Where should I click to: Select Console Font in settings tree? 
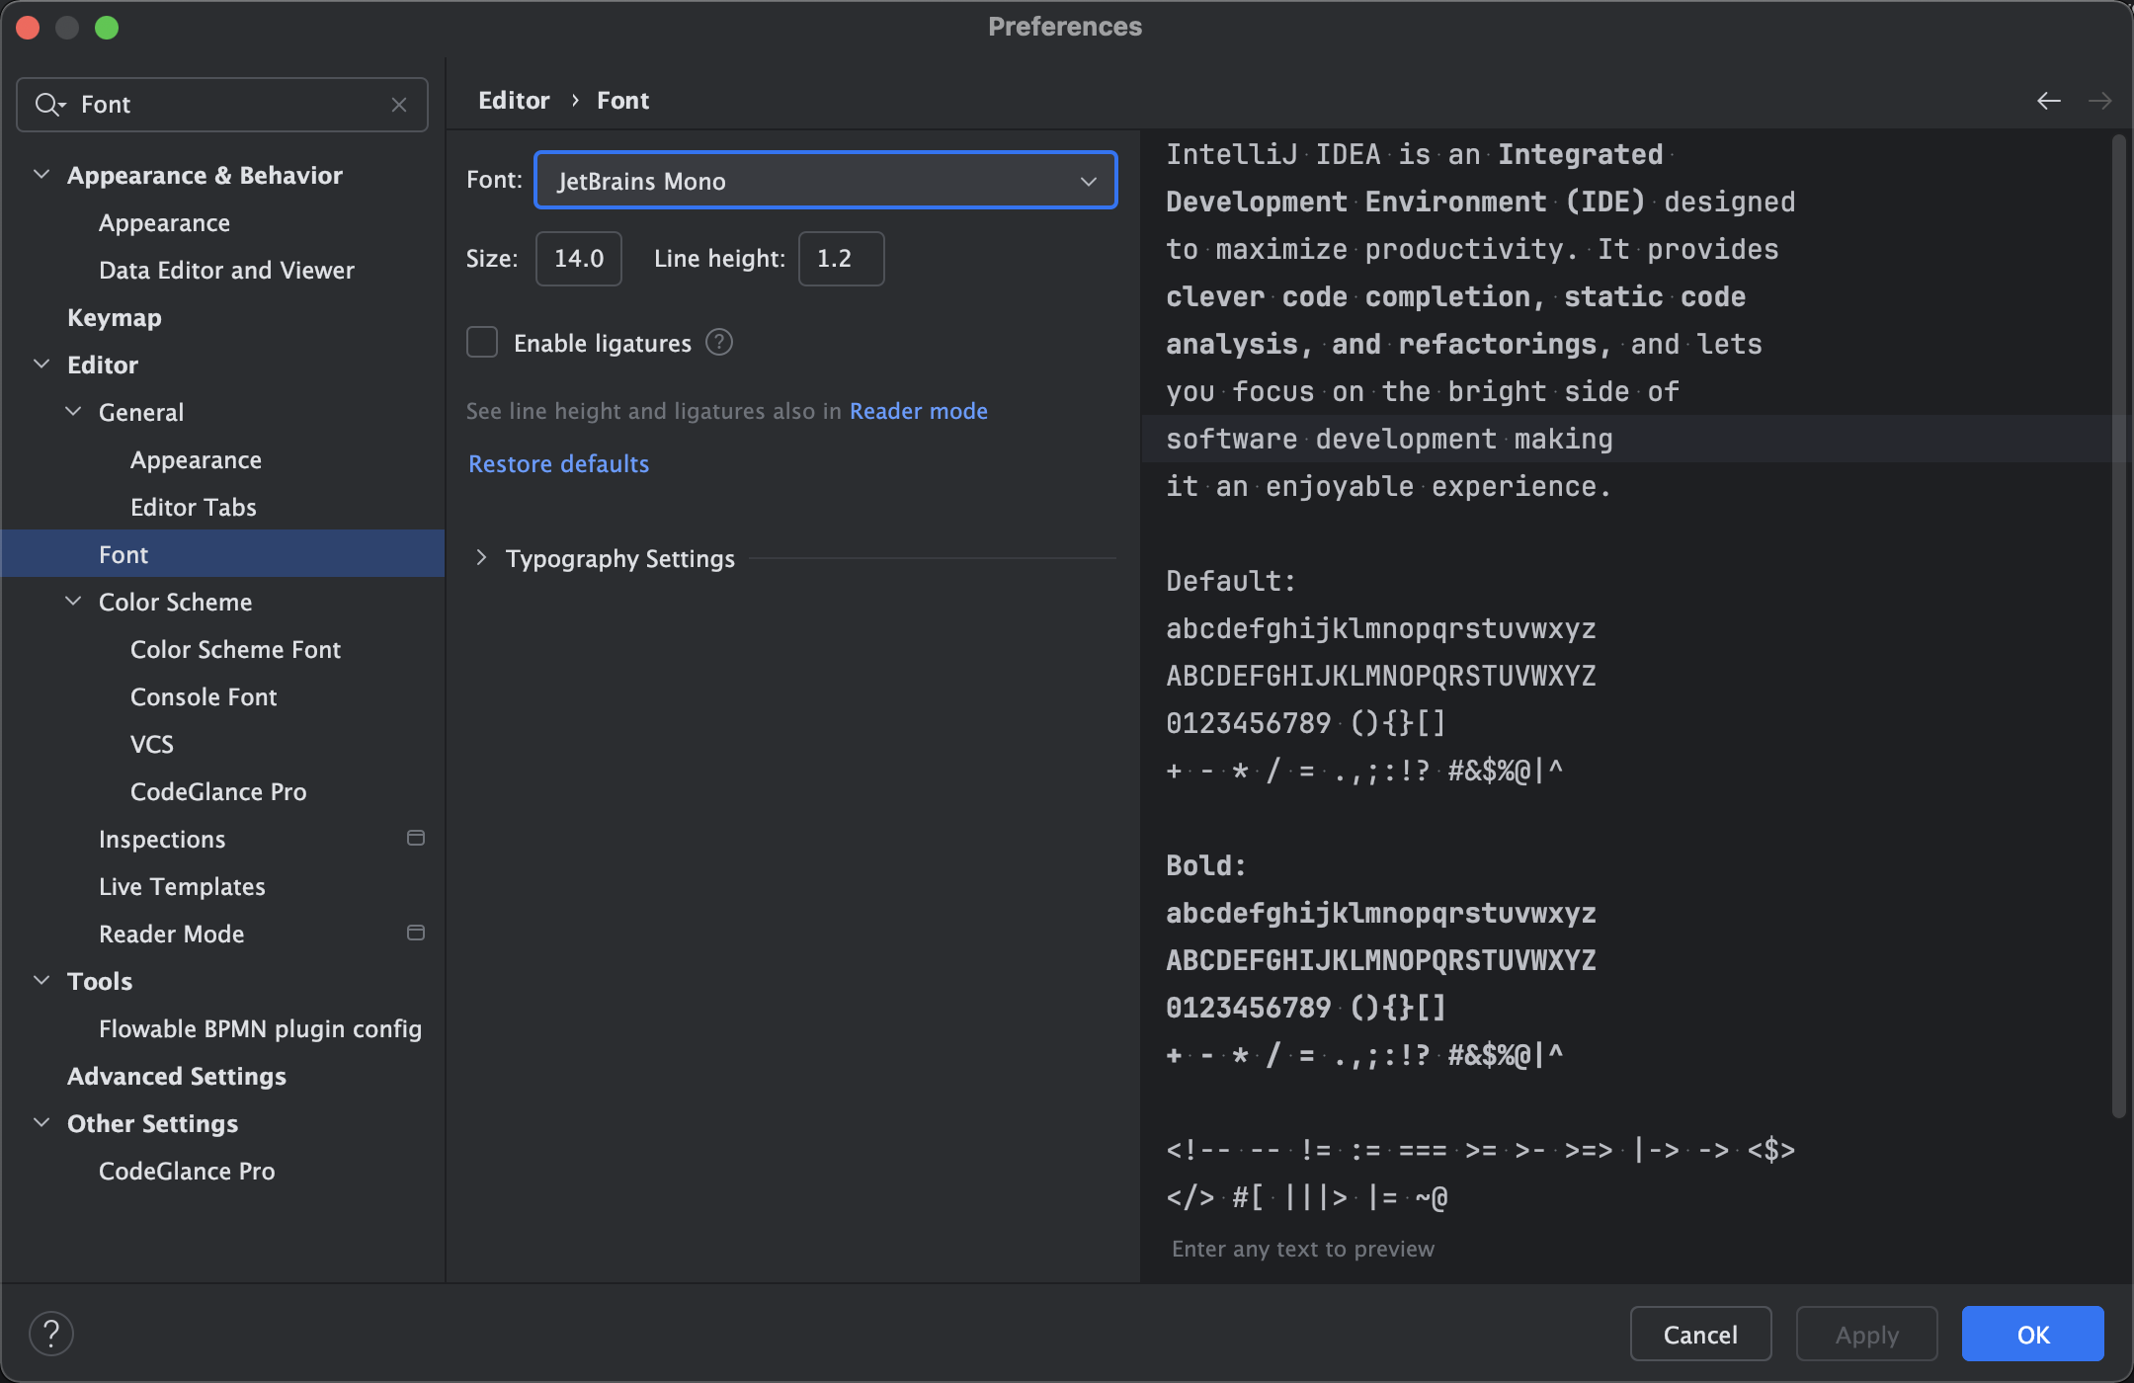(x=204, y=696)
